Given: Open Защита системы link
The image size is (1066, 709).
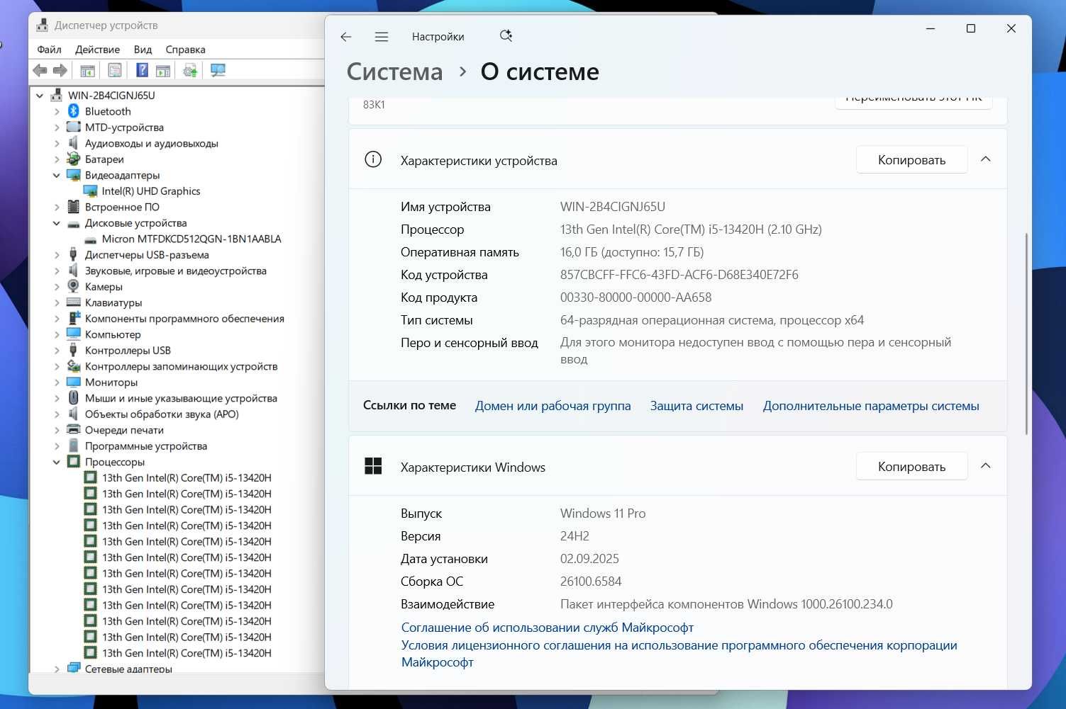Looking at the screenshot, I should tap(696, 406).
